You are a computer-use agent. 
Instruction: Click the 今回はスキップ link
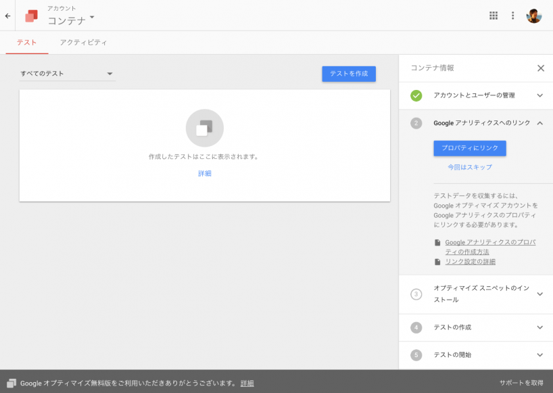coord(469,167)
